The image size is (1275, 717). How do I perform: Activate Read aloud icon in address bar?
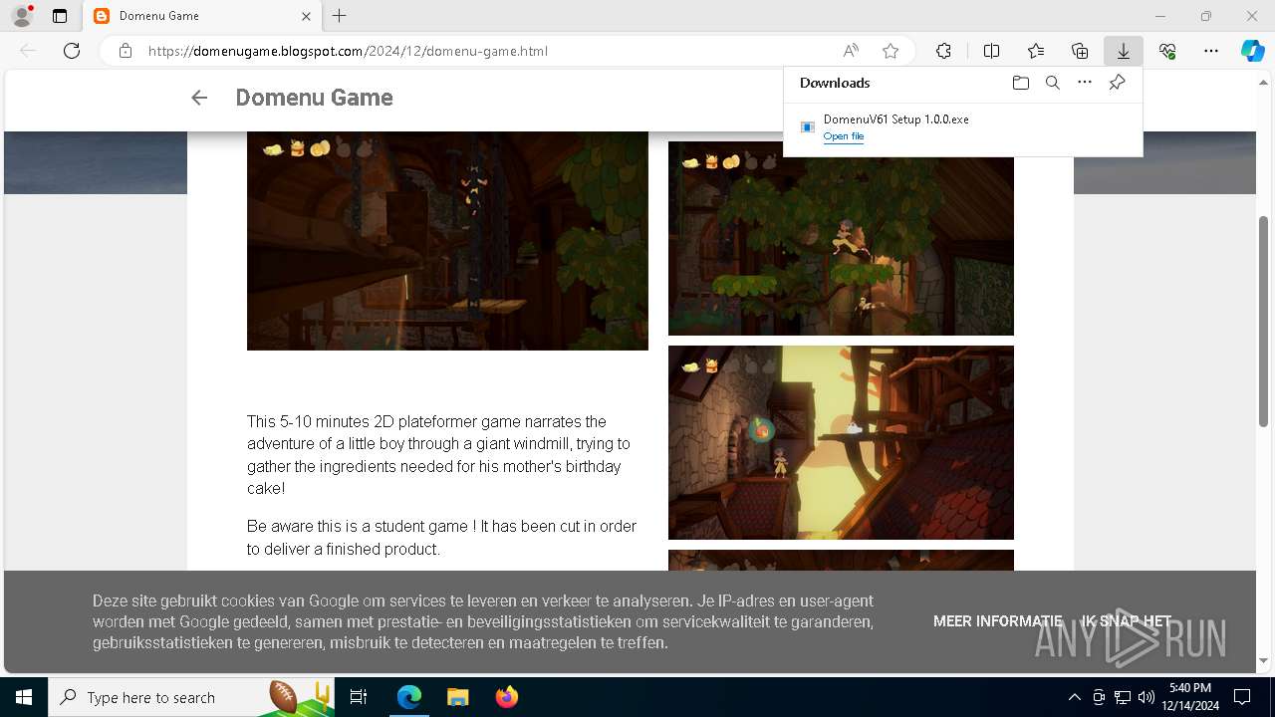(x=851, y=51)
